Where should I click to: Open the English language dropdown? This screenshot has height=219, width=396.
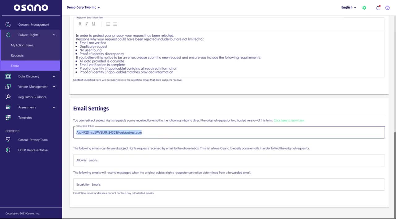349,7
